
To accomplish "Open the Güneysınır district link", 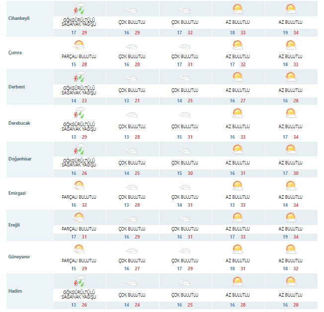I will point(20,256).
